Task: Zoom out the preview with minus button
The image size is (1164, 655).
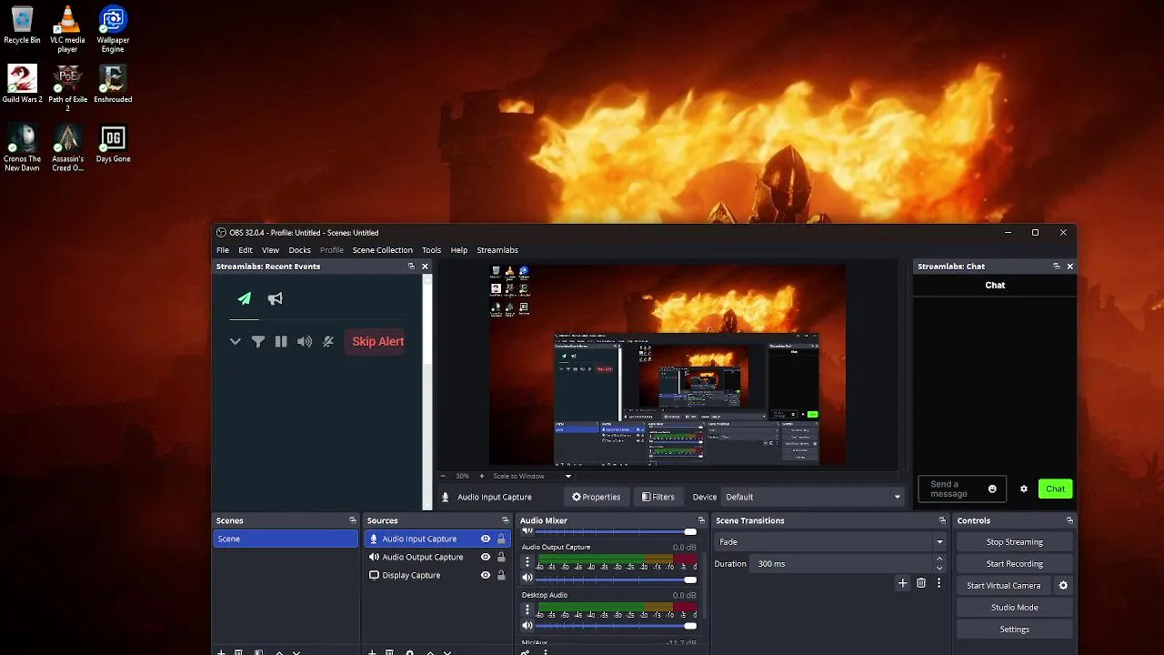Action: [x=443, y=476]
